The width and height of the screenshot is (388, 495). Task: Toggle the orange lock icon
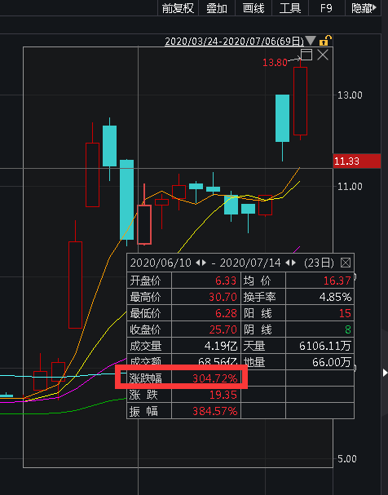click(x=325, y=41)
